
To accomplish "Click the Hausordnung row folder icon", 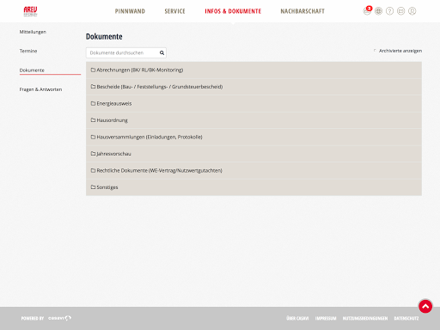I will [x=93, y=120].
